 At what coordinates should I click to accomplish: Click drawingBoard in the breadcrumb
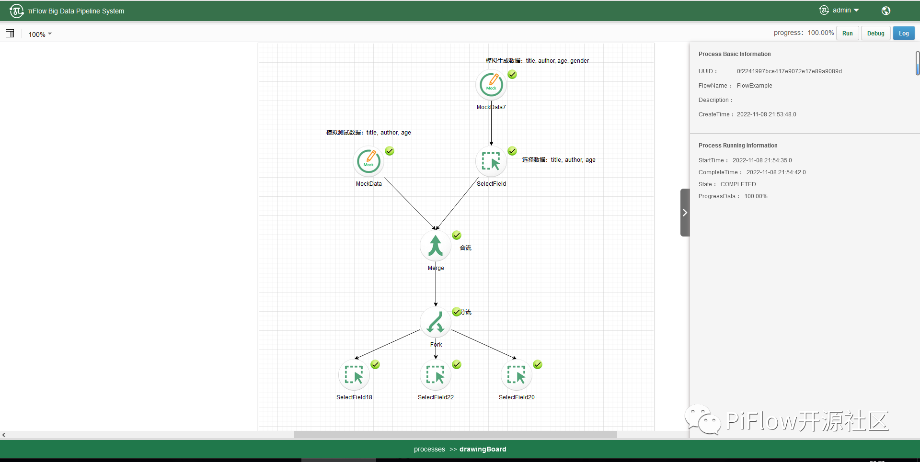tap(483, 449)
